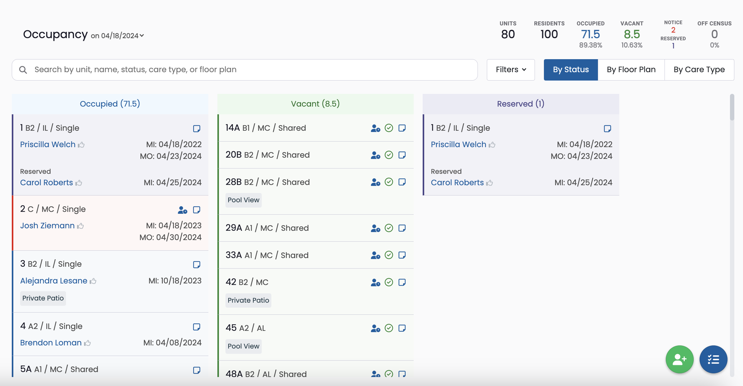
Task: Switch to By Status view
Action: point(571,70)
